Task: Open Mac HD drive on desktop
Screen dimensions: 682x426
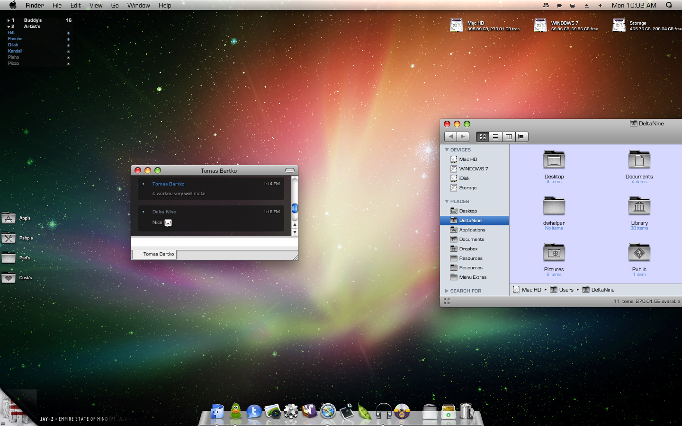Action: point(457,25)
